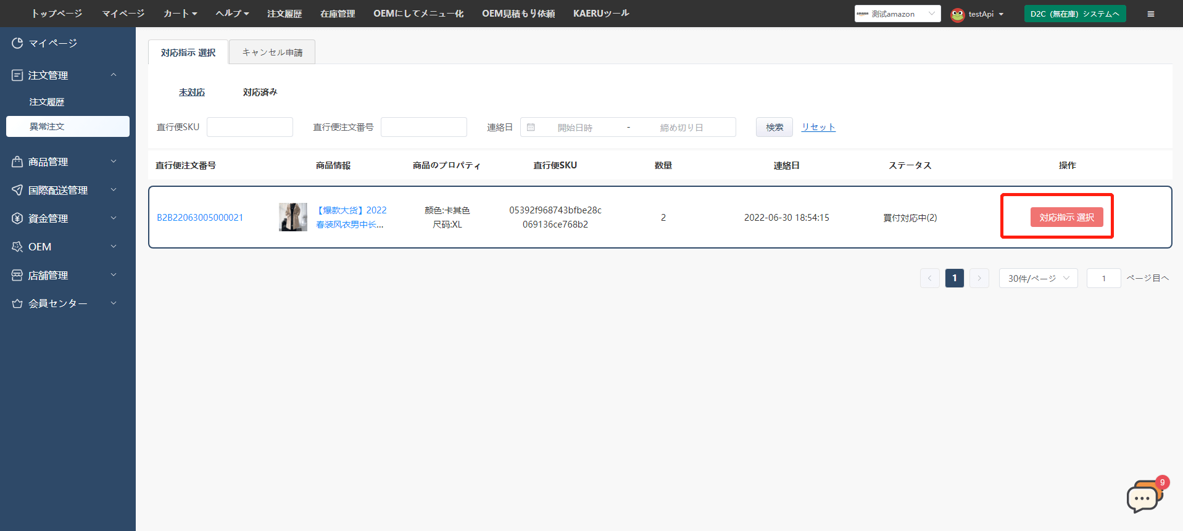Image resolution: width=1183 pixels, height=531 pixels.
Task: Click the 商品管理 shopping bag icon
Action: (x=17, y=162)
